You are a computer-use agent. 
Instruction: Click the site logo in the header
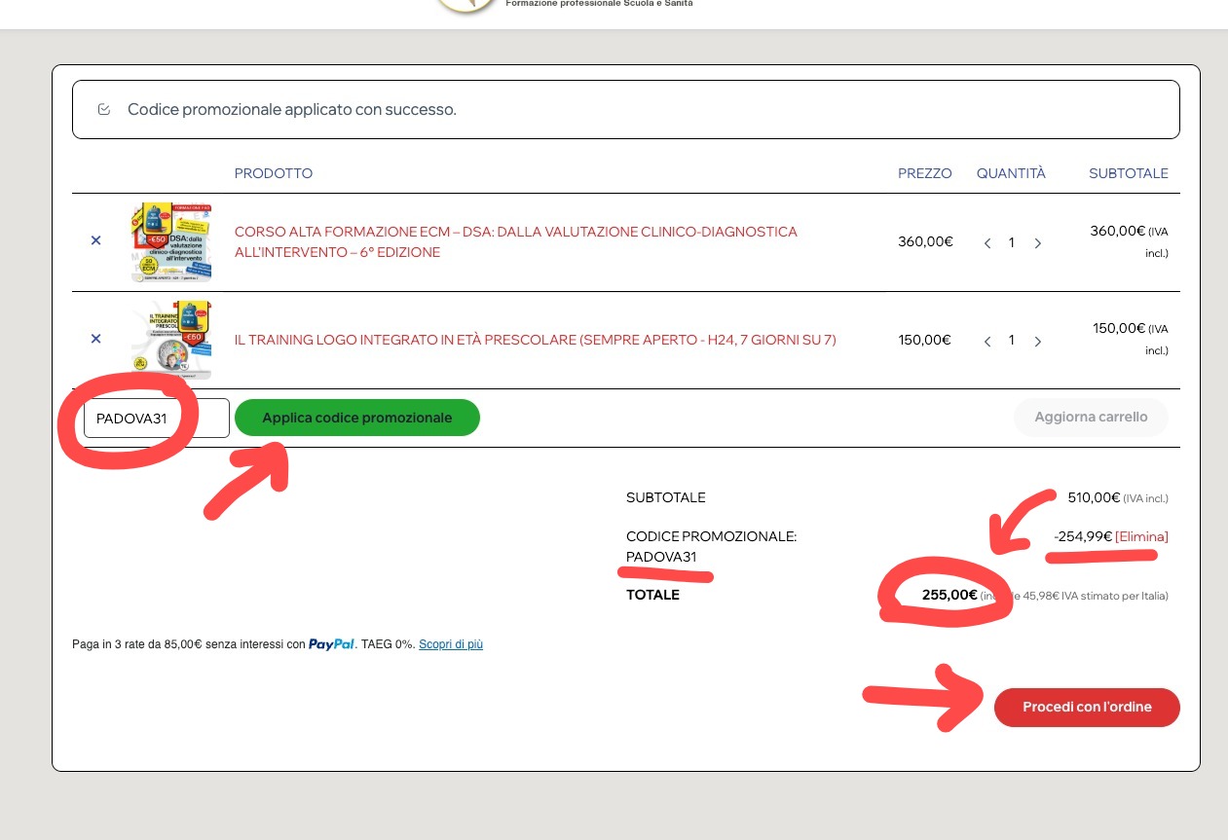(x=465, y=5)
